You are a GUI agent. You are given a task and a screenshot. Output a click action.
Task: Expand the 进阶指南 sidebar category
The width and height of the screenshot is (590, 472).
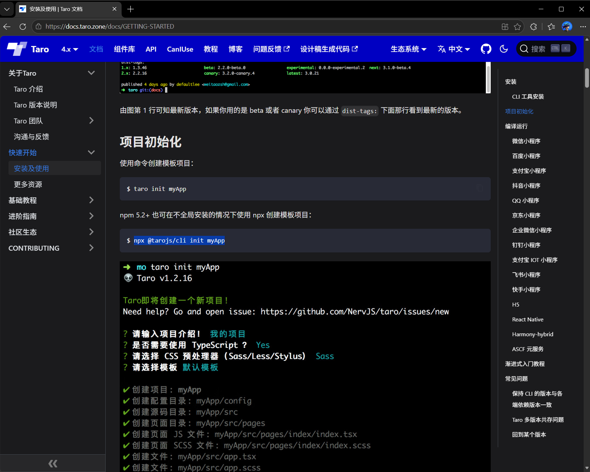(91, 216)
